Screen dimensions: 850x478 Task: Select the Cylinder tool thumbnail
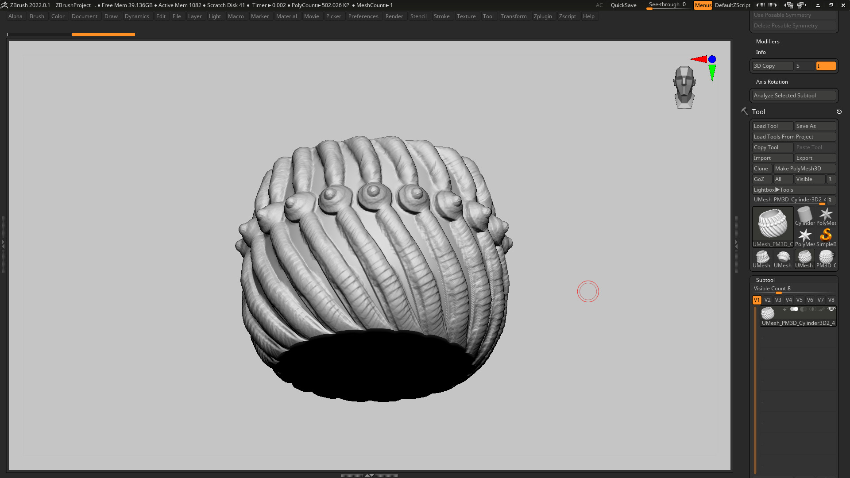pyautogui.click(x=804, y=216)
